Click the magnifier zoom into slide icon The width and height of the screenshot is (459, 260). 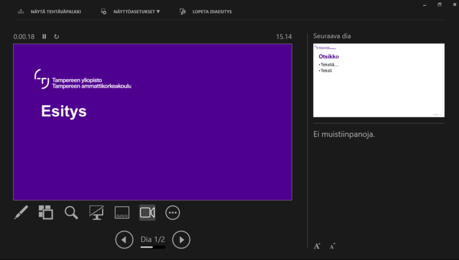click(71, 212)
